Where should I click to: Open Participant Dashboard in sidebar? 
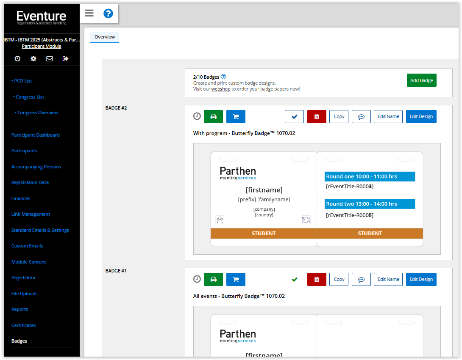pos(36,135)
